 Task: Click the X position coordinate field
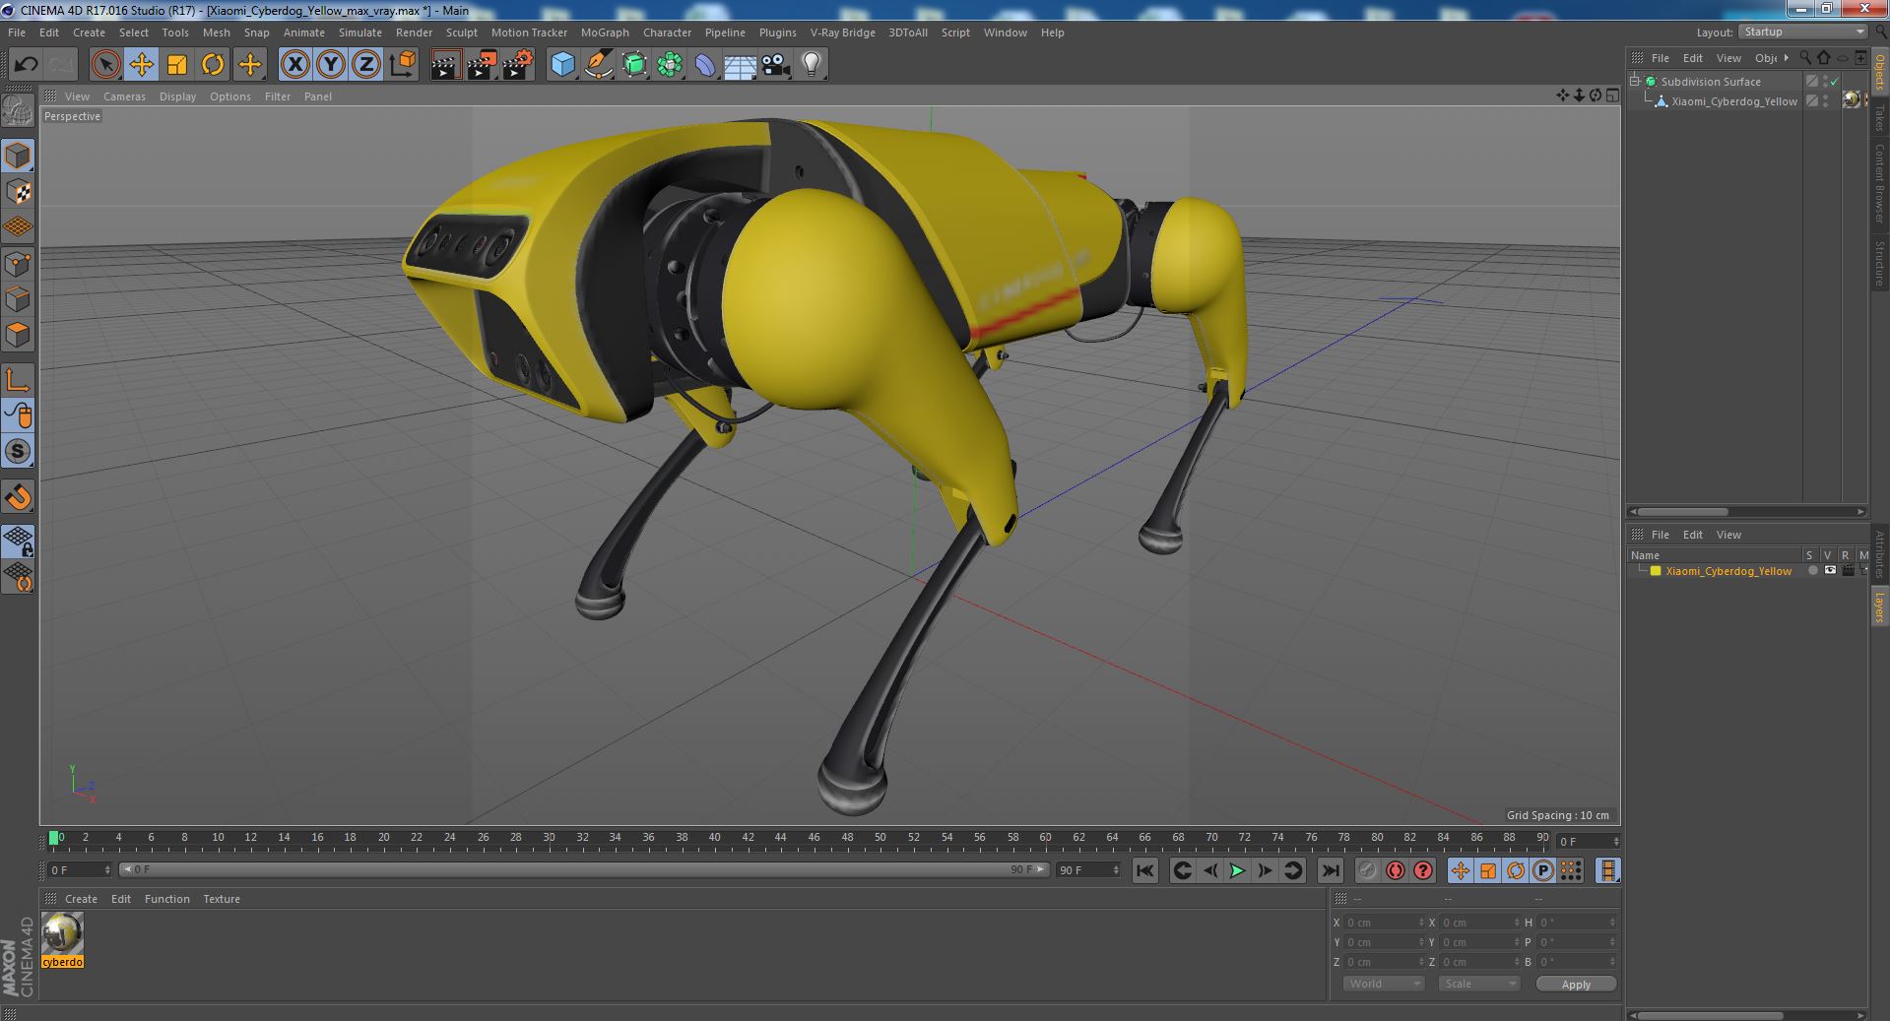(1383, 923)
